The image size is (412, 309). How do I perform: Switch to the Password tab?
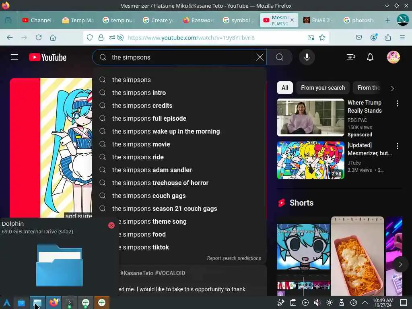coord(199,20)
